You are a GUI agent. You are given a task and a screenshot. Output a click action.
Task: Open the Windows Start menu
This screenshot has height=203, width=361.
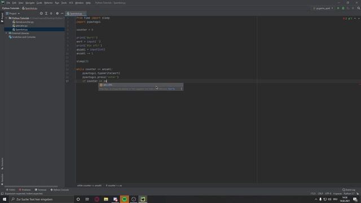pos(5,199)
